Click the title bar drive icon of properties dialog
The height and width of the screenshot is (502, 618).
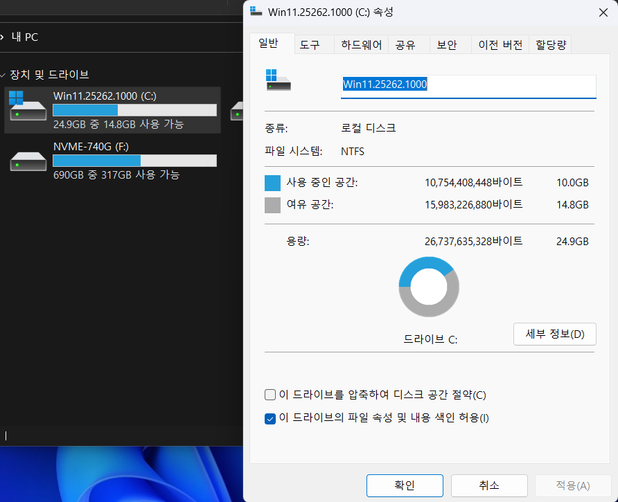coord(256,12)
